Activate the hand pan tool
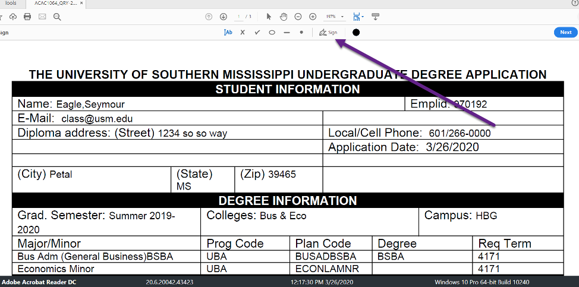579x287 pixels. [283, 17]
